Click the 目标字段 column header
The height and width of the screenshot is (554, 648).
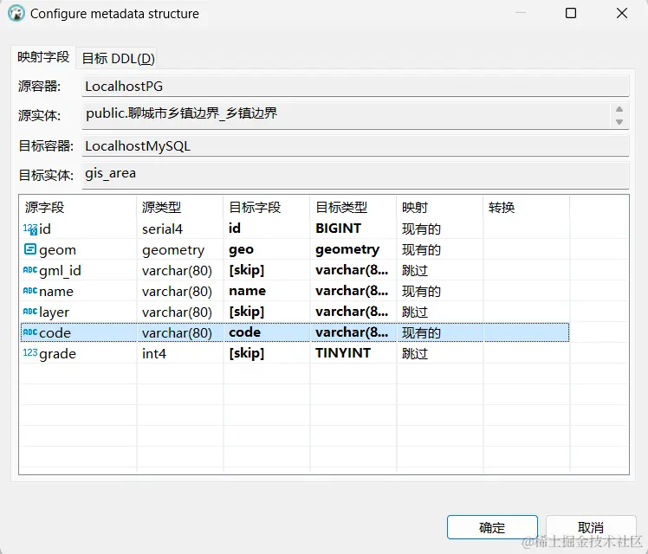pyautogui.click(x=267, y=207)
